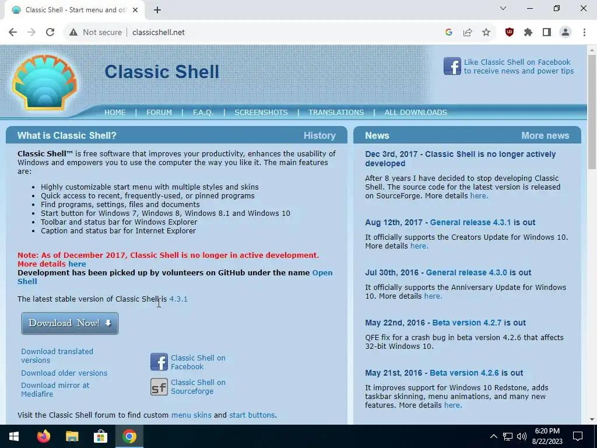This screenshot has width=597, height=448.
Task: Click the 4.3.1 version link
Action: pyautogui.click(x=178, y=299)
